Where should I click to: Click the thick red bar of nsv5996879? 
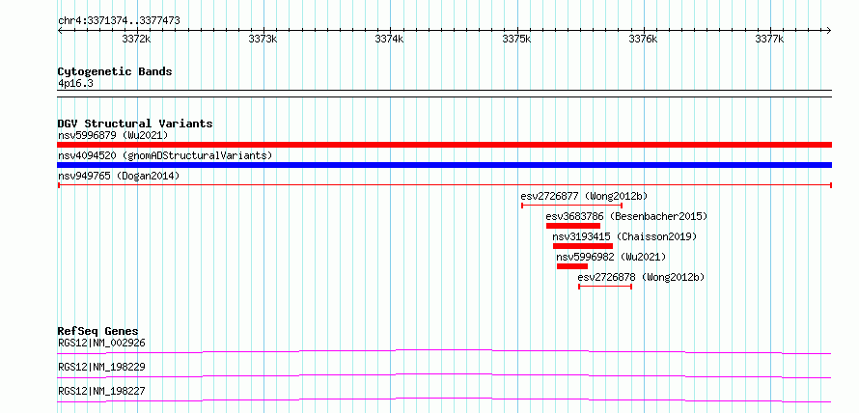point(445,145)
